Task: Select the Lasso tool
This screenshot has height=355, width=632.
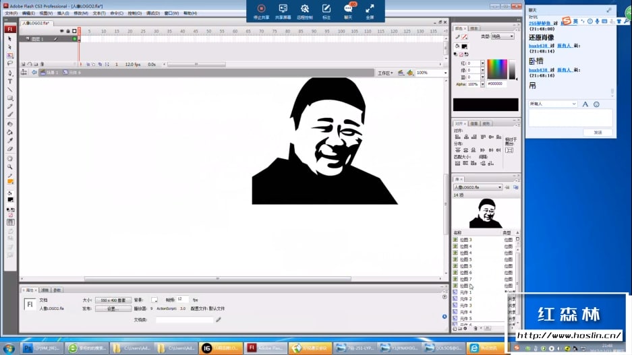Action: [x=10, y=63]
